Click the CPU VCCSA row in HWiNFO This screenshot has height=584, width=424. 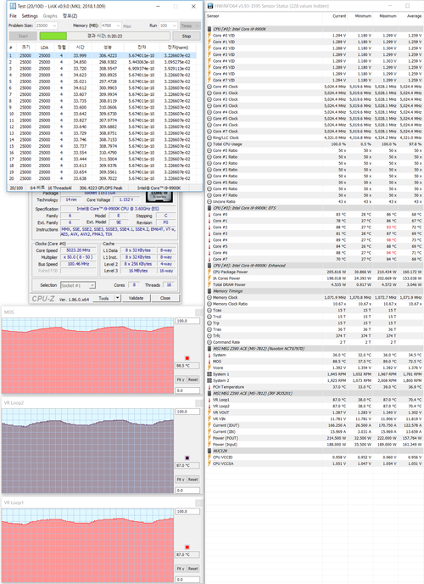315,463
